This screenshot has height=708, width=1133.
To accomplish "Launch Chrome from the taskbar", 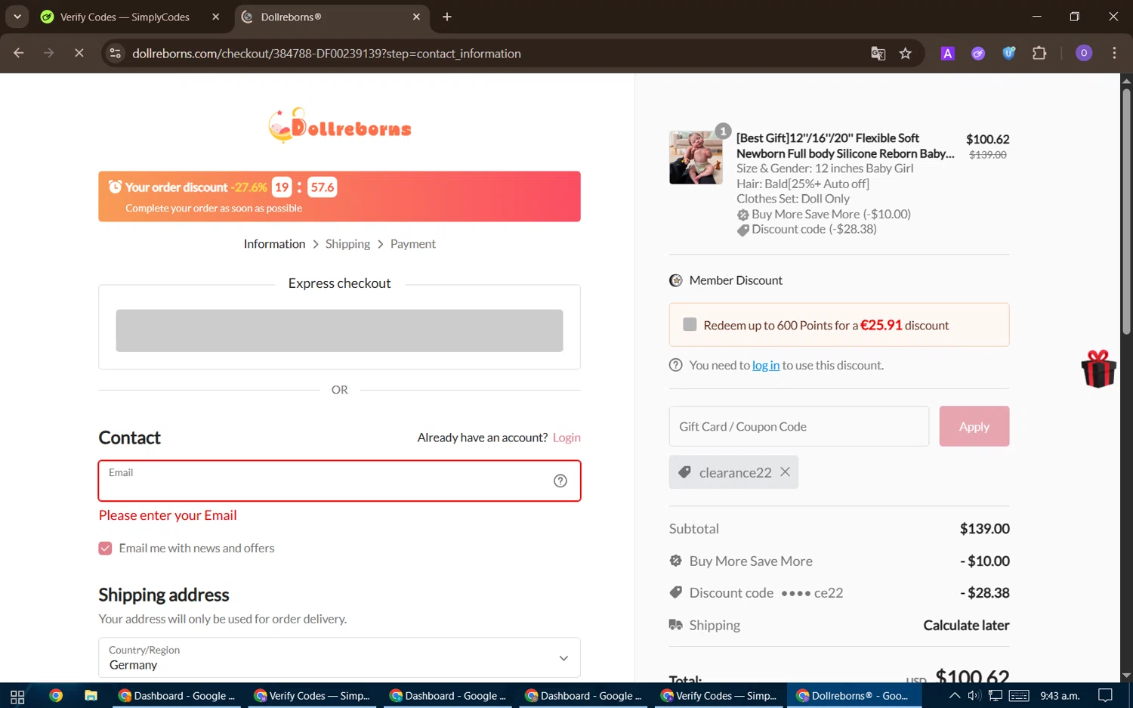I will point(56,696).
